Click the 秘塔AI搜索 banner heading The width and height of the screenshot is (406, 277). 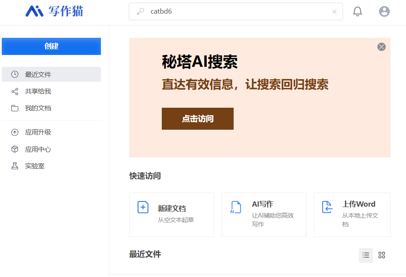pyautogui.click(x=200, y=62)
